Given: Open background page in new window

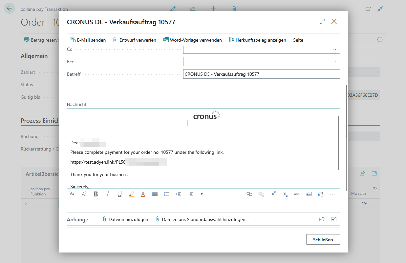Looking at the screenshot, I should pyautogui.click(x=368, y=9).
